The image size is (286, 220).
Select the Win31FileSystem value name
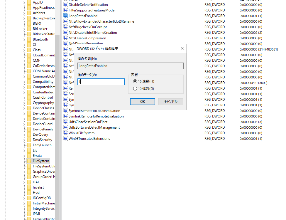pos(82,133)
